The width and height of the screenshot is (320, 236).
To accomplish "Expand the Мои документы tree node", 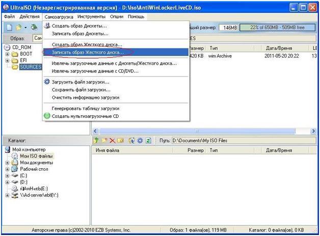I will point(7,163).
